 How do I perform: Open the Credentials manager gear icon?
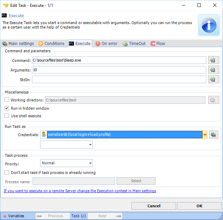(x=214, y=135)
